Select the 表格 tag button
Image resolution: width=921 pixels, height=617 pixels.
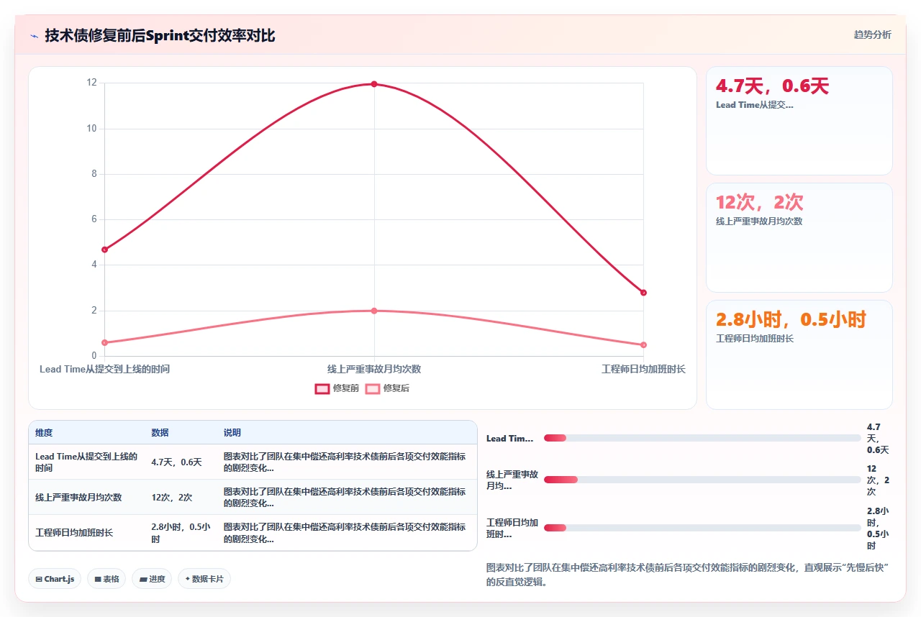tap(106, 579)
